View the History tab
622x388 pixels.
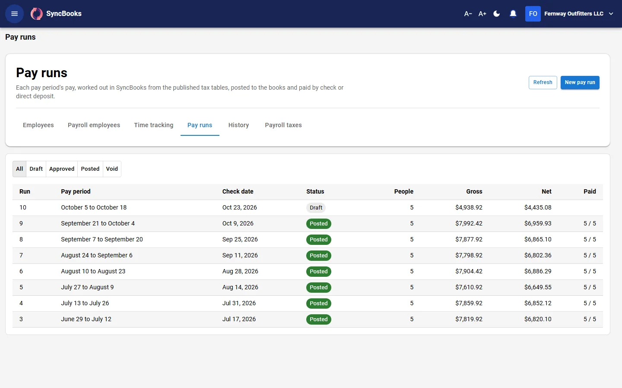238,125
